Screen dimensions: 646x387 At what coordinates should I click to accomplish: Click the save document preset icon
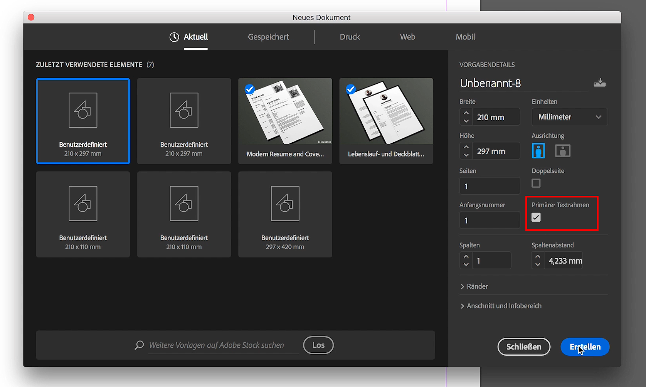point(600,82)
